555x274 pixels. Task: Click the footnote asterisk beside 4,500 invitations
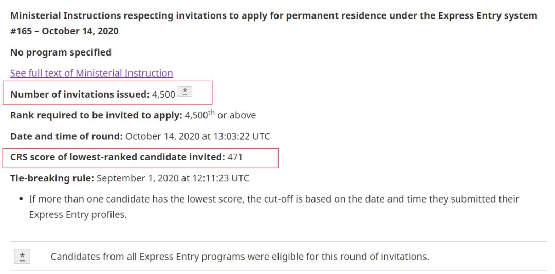(185, 93)
